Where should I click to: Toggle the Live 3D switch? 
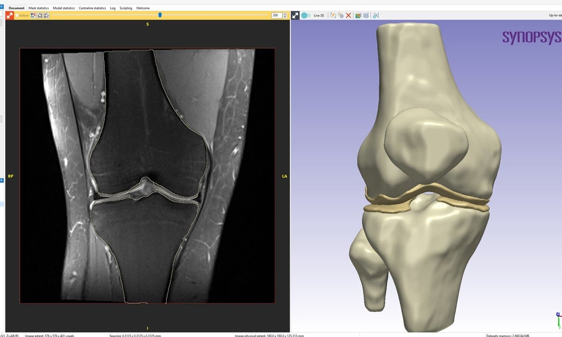[x=306, y=15]
